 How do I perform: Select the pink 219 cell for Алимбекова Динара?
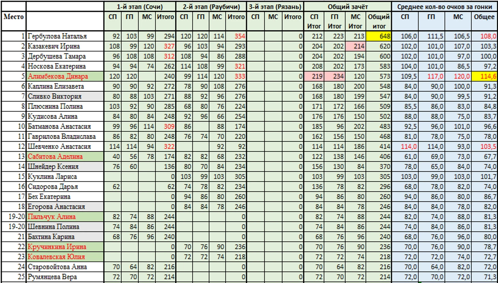(314, 76)
